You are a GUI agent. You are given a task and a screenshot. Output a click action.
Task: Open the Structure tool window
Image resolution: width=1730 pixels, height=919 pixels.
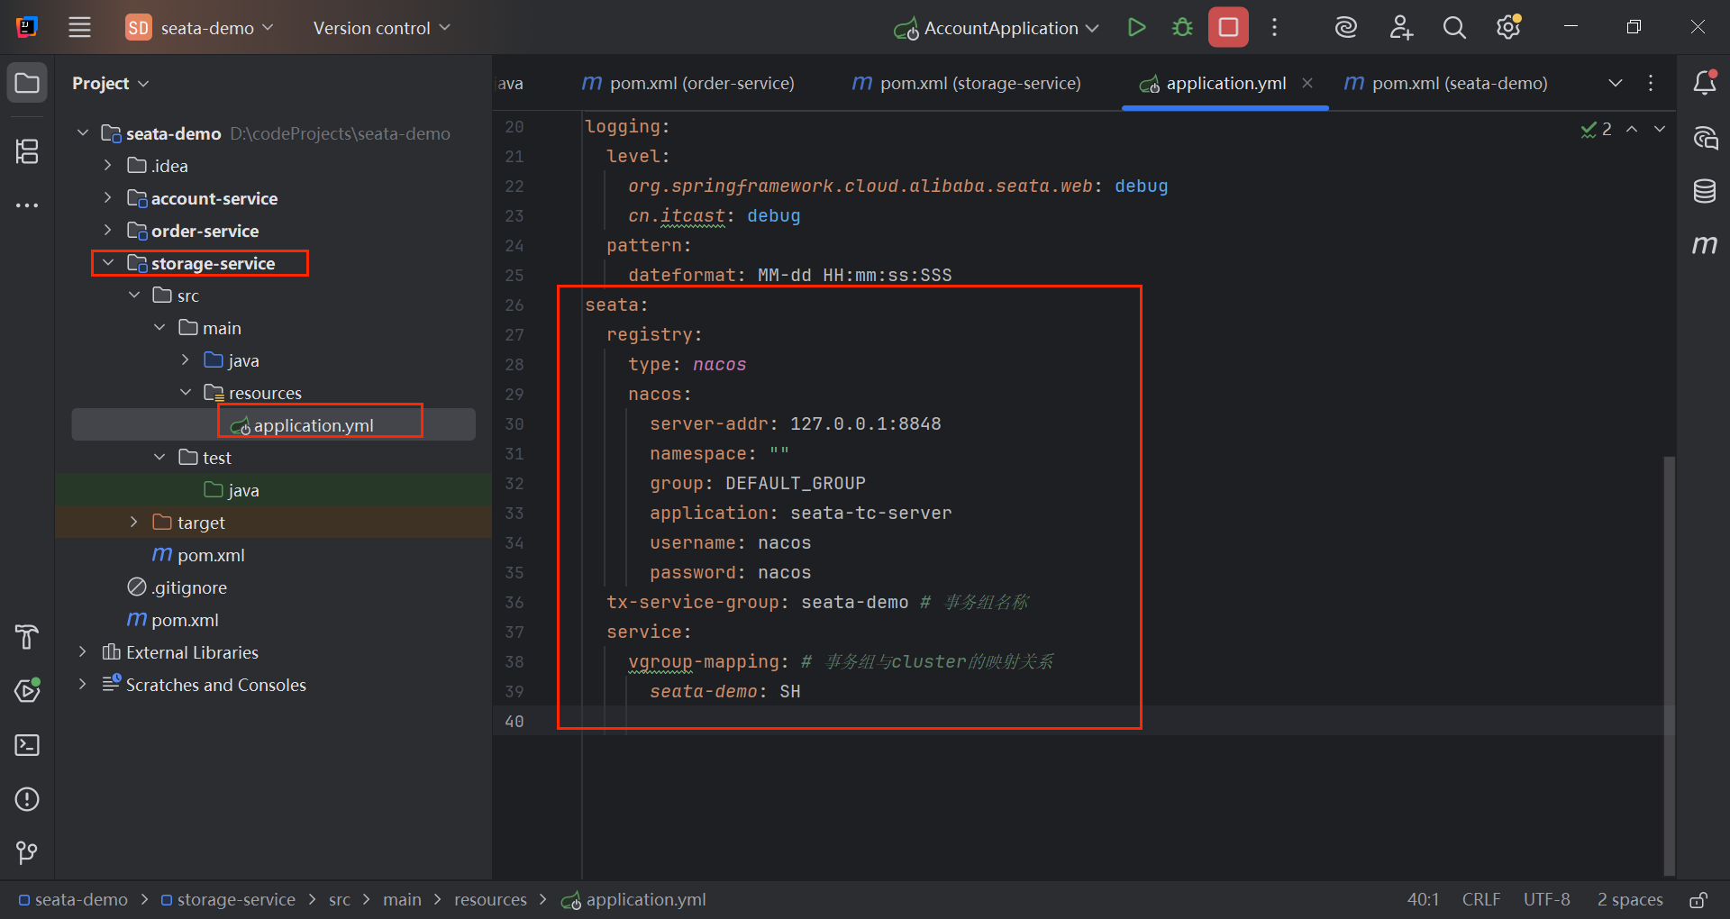point(27,151)
